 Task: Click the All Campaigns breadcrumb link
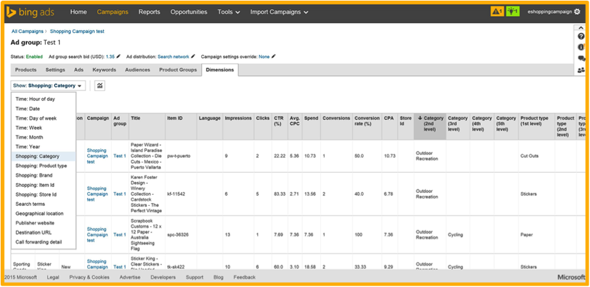click(x=28, y=31)
